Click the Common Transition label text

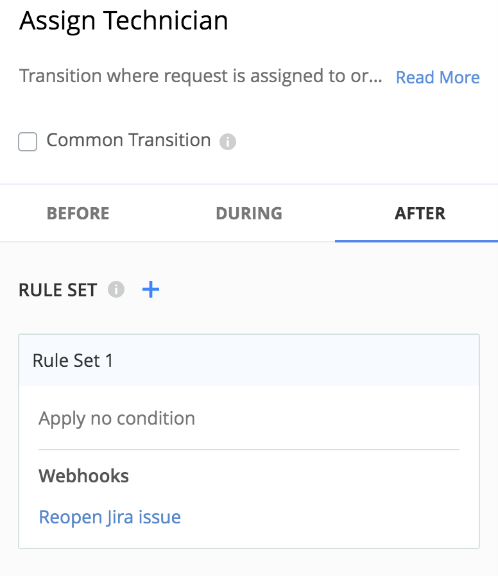128,140
